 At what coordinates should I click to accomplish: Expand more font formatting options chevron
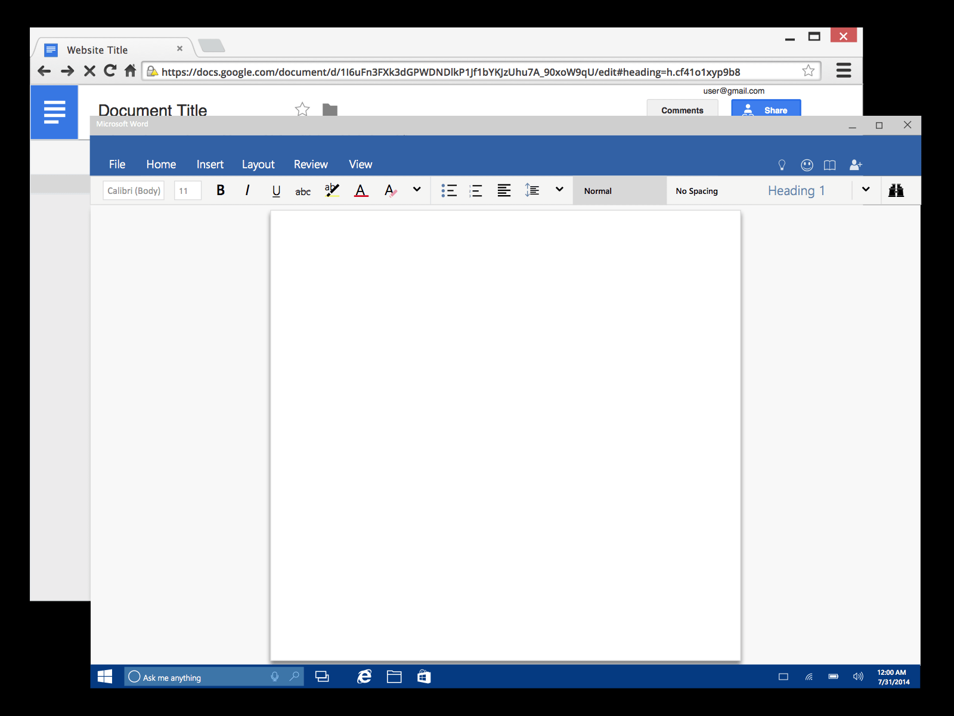point(416,189)
